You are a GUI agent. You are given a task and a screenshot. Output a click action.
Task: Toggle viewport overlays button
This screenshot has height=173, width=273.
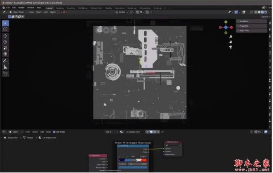244,12
